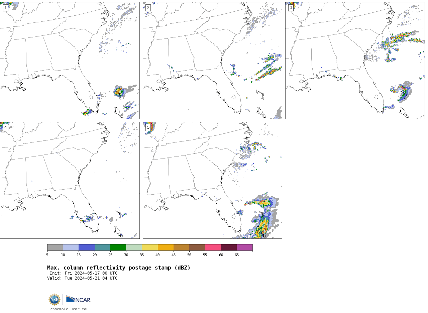Open ensemble member 1 map thumbnail
The width and height of the screenshot is (428, 313).
(x=70, y=61)
